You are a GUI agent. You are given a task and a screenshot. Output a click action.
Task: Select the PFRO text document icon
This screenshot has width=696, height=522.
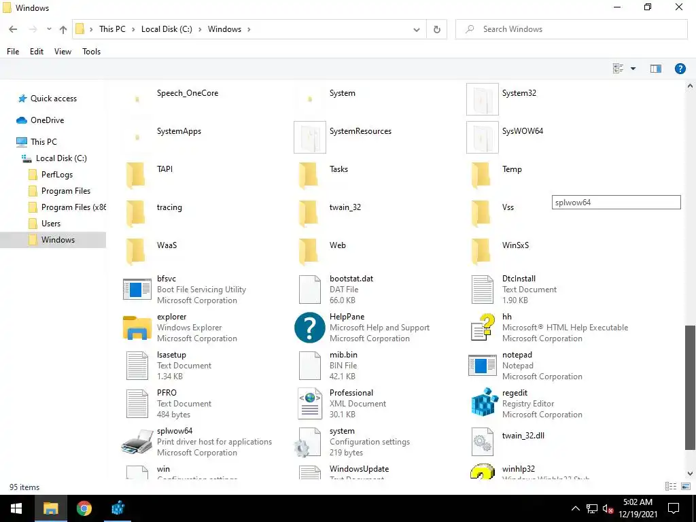point(137,404)
